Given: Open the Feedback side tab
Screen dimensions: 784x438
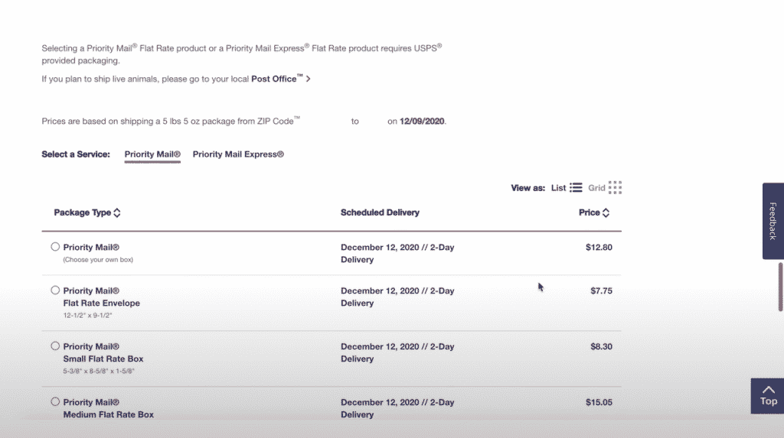Looking at the screenshot, I should click(x=773, y=221).
